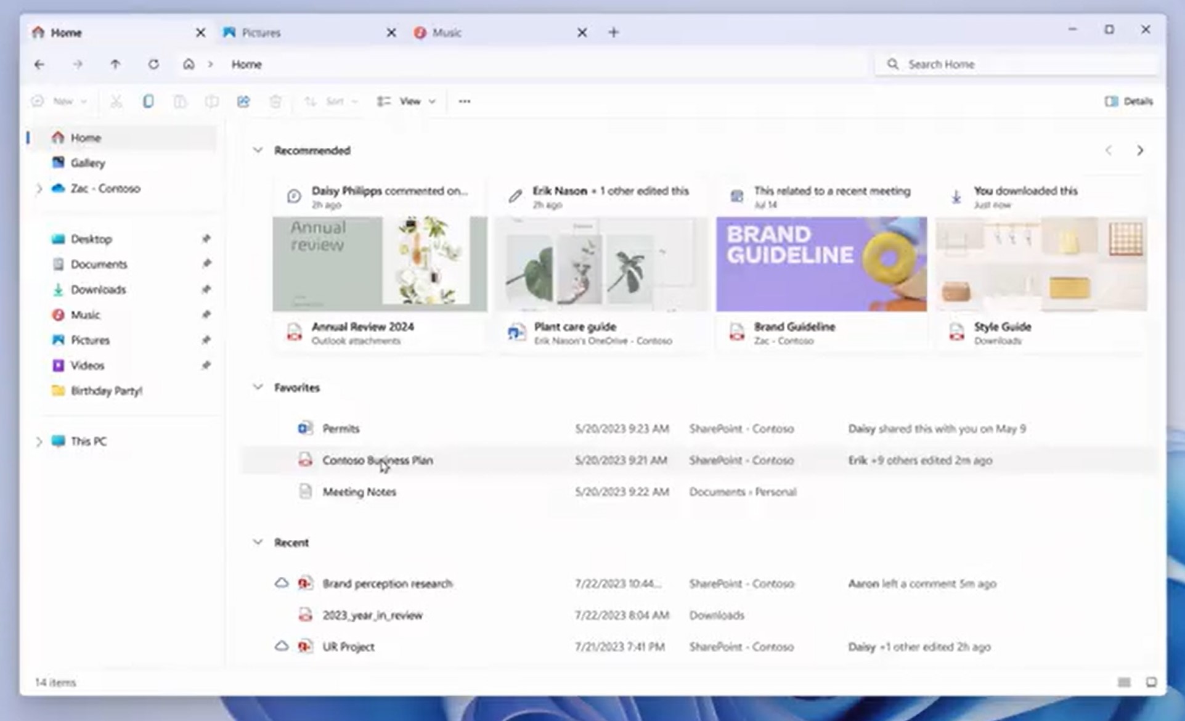Click the Copy icon in toolbar

[148, 101]
